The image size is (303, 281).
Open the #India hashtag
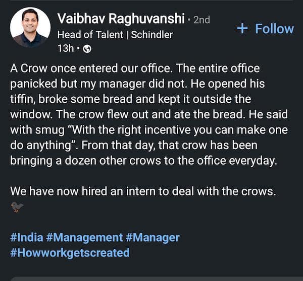(x=26, y=237)
